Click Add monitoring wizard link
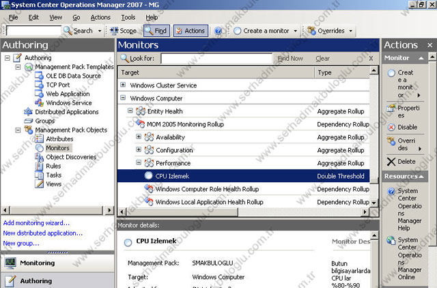437x288 pixels. (x=36, y=223)
